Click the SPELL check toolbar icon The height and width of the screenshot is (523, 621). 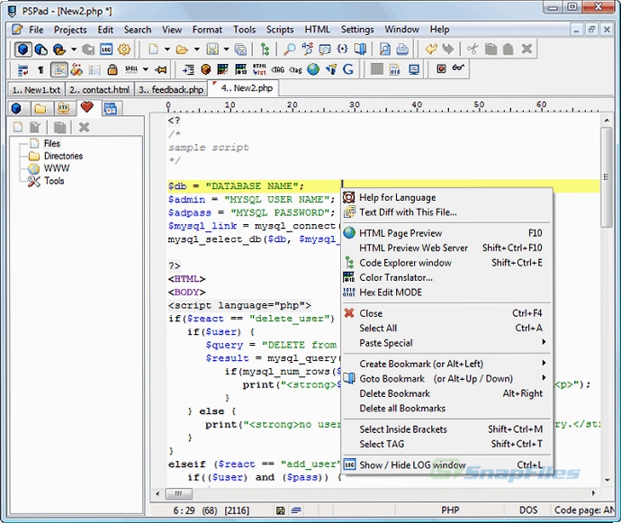pyautogui.click(x=131, y=69)
